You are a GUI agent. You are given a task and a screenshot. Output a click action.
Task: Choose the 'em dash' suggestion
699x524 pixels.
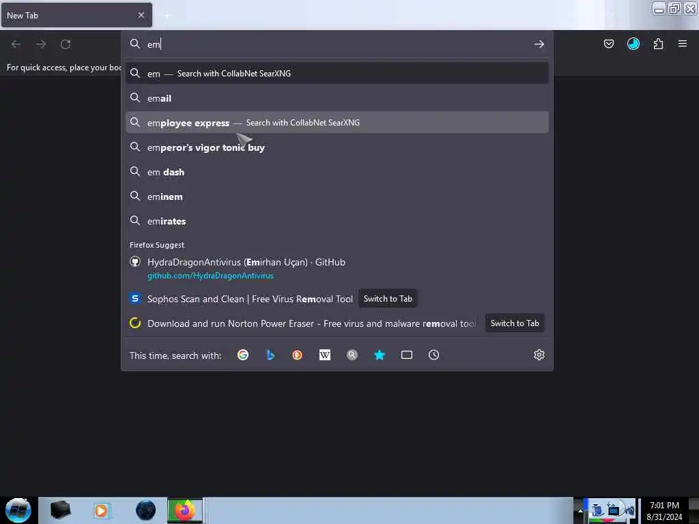[x=337, y=171]
